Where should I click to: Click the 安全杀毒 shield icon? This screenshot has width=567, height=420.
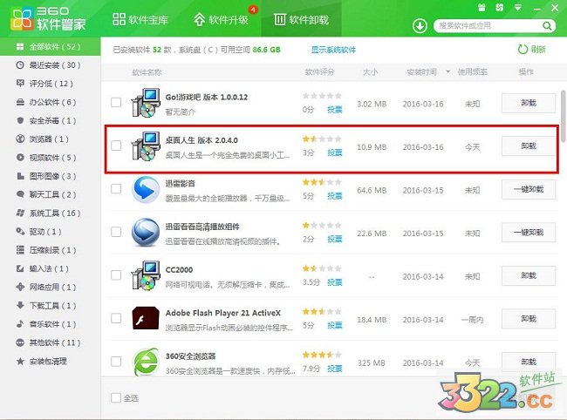20,120
